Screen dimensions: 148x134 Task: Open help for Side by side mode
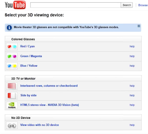[x=132, y=95]
